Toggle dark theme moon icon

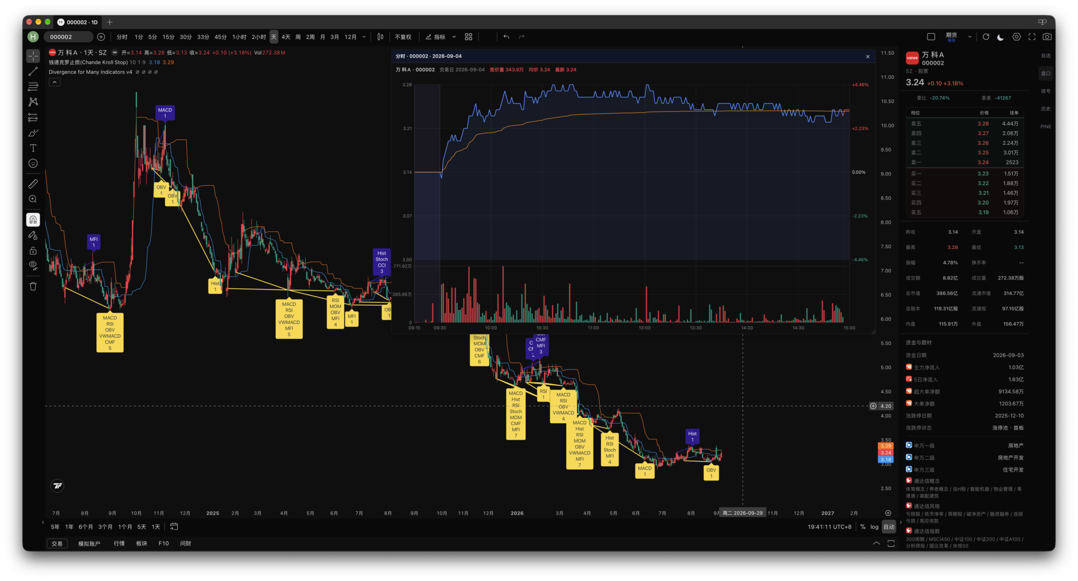(1001, 37)
